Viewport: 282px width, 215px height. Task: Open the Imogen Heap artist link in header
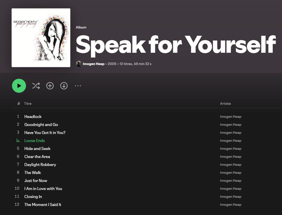(x=93, y=64)
